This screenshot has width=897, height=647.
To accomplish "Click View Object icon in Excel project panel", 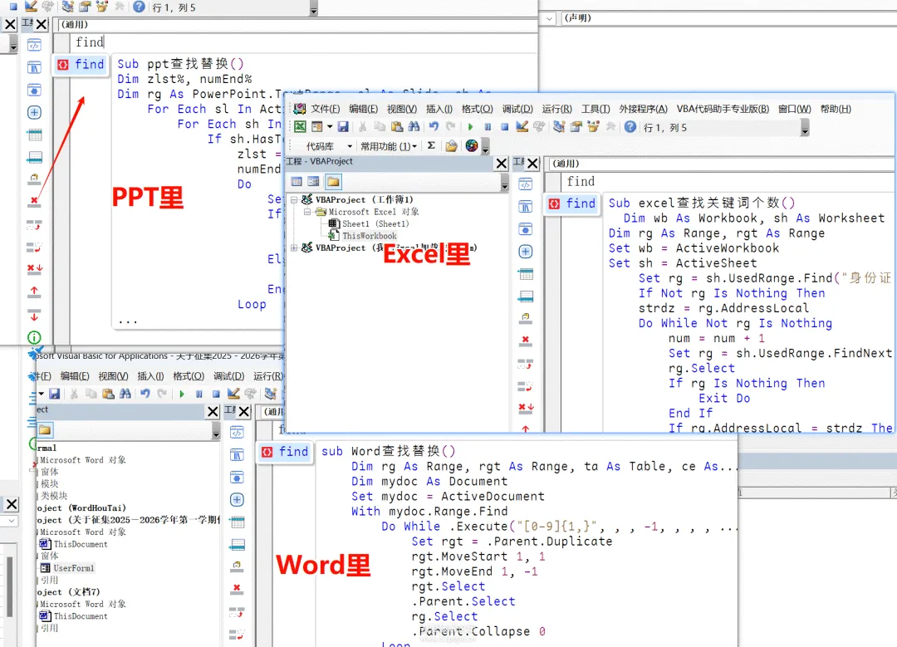I will 313,182.
